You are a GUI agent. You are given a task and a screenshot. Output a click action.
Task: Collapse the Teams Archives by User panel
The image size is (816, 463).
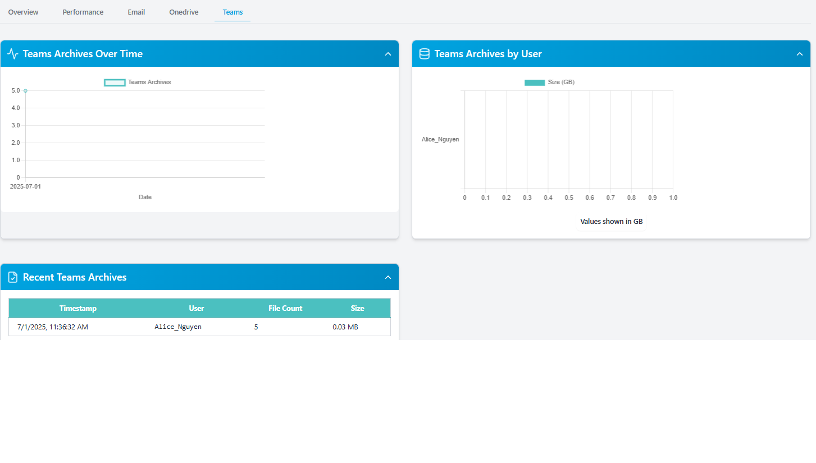click(x=800, y=54)
